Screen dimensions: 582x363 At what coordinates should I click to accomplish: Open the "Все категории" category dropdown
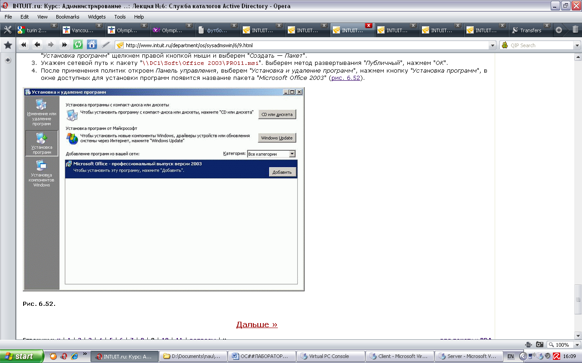[x=292, y=154]
